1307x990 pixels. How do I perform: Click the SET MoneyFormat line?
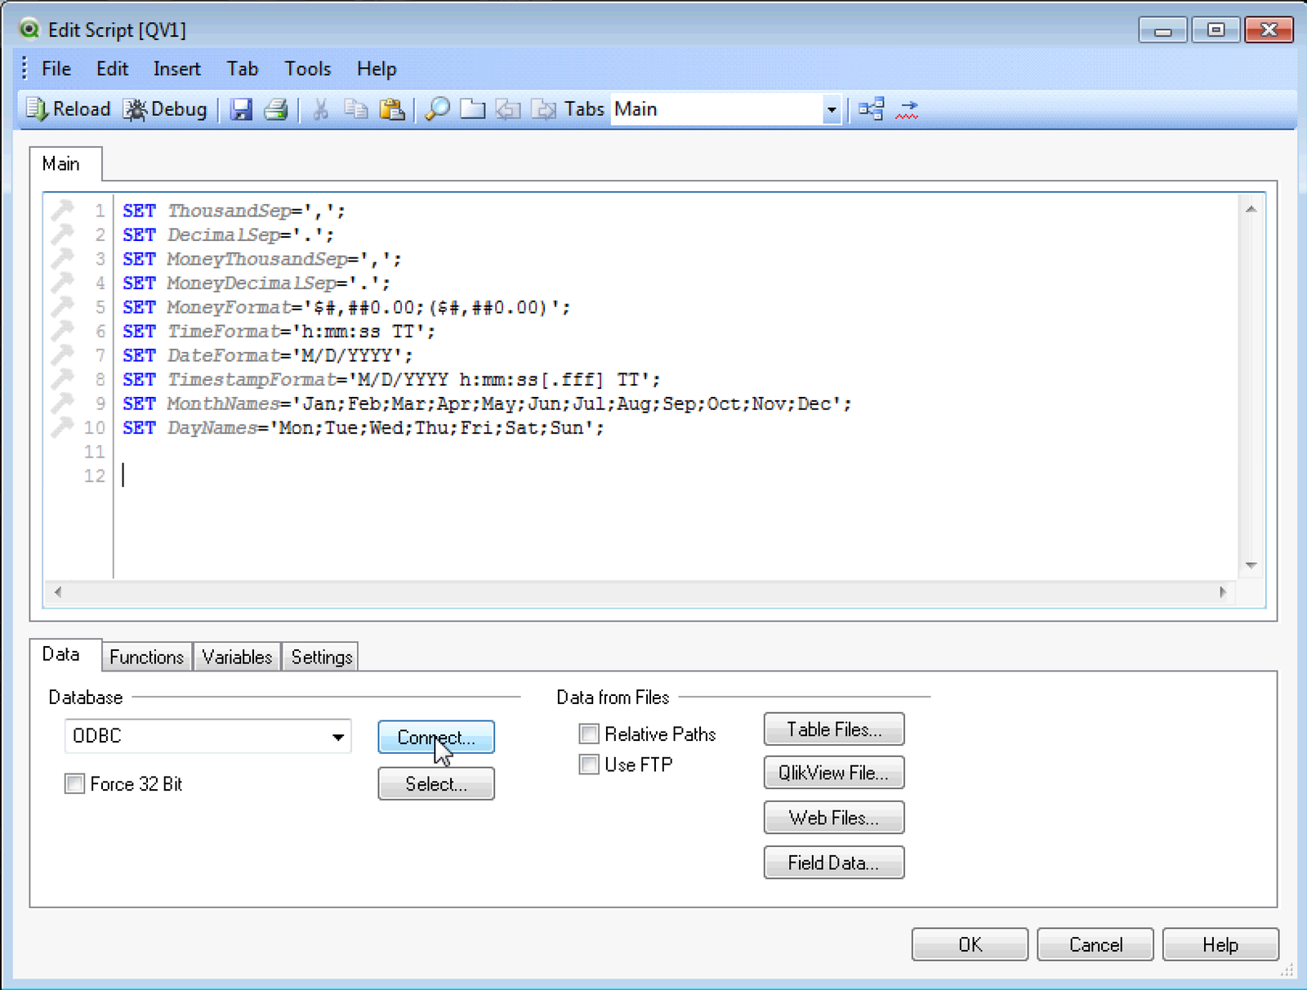click(x=346, y=307)
